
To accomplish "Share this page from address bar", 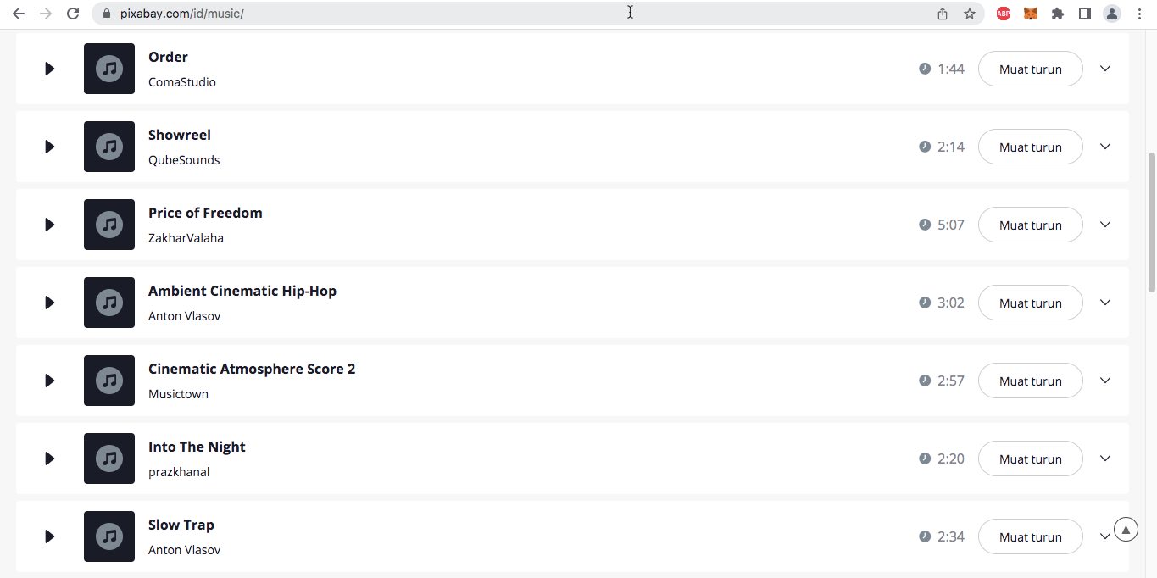I will point(943,14).
